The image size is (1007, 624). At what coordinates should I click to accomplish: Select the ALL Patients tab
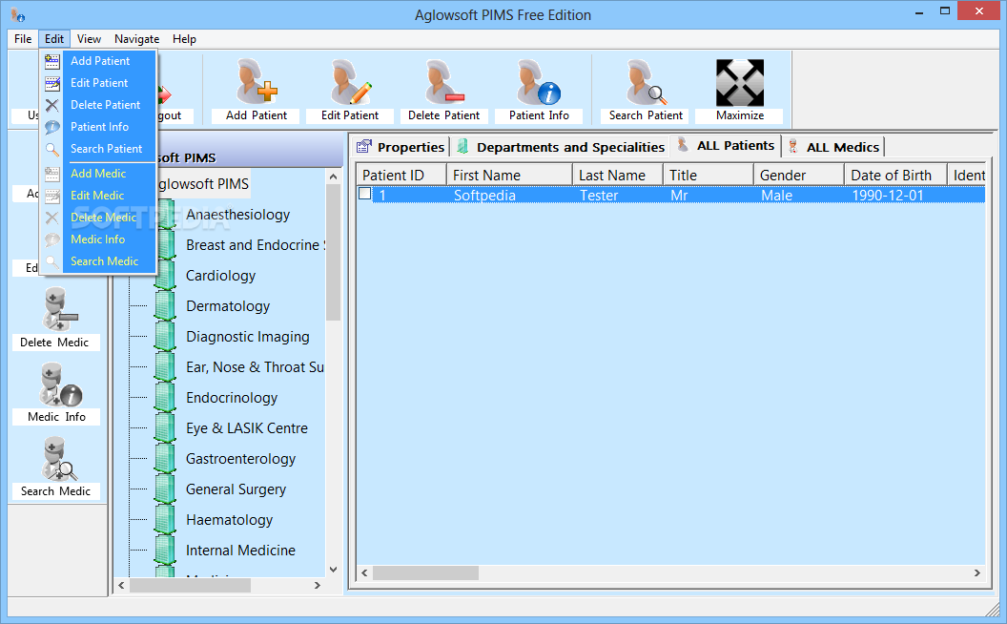click(726, 146)
